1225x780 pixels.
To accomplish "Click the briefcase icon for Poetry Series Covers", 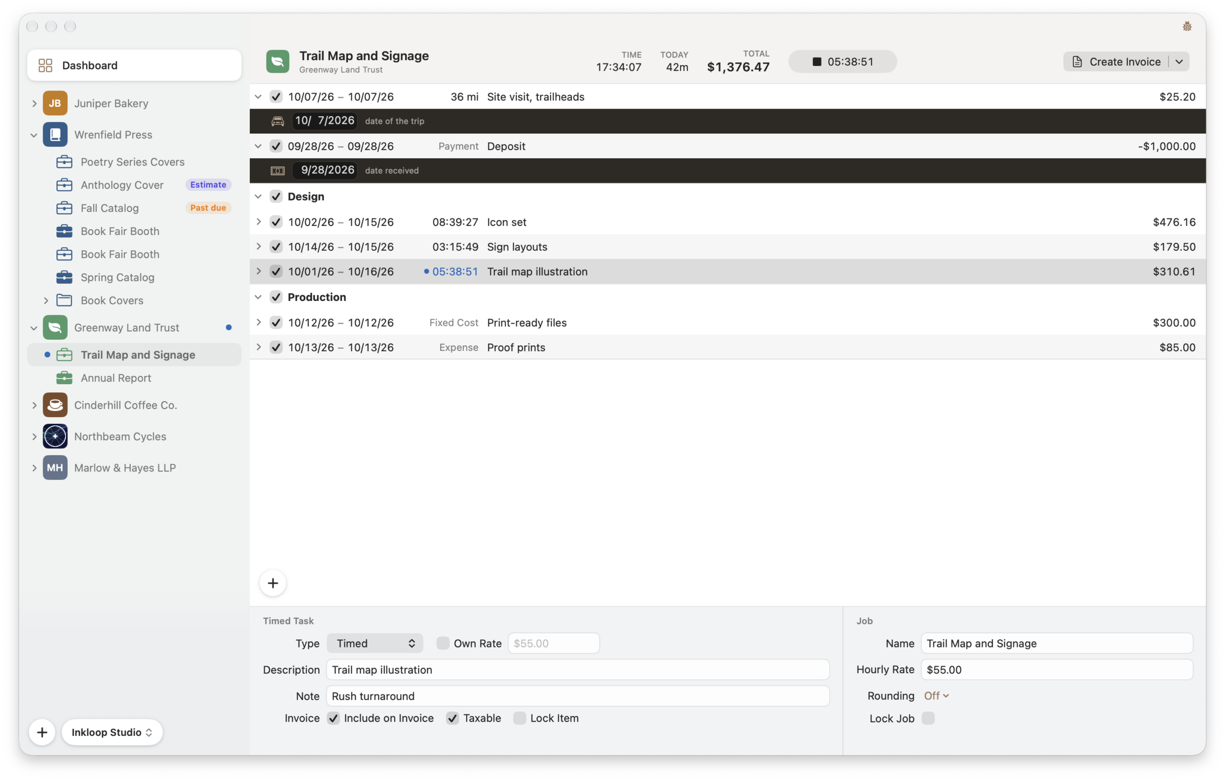I will tap(64, 162).
